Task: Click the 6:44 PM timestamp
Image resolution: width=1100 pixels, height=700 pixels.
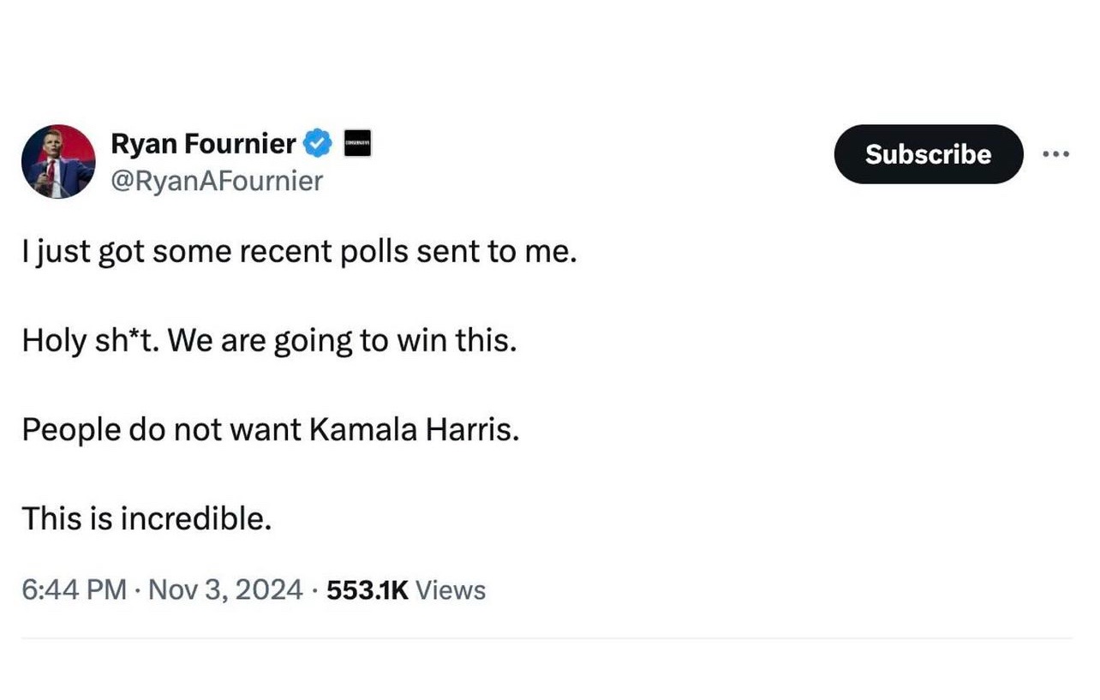Action: tap(75, 590)
